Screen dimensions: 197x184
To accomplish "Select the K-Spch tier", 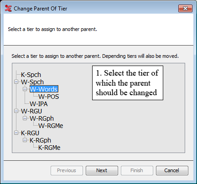I will [x=31, y=75].
